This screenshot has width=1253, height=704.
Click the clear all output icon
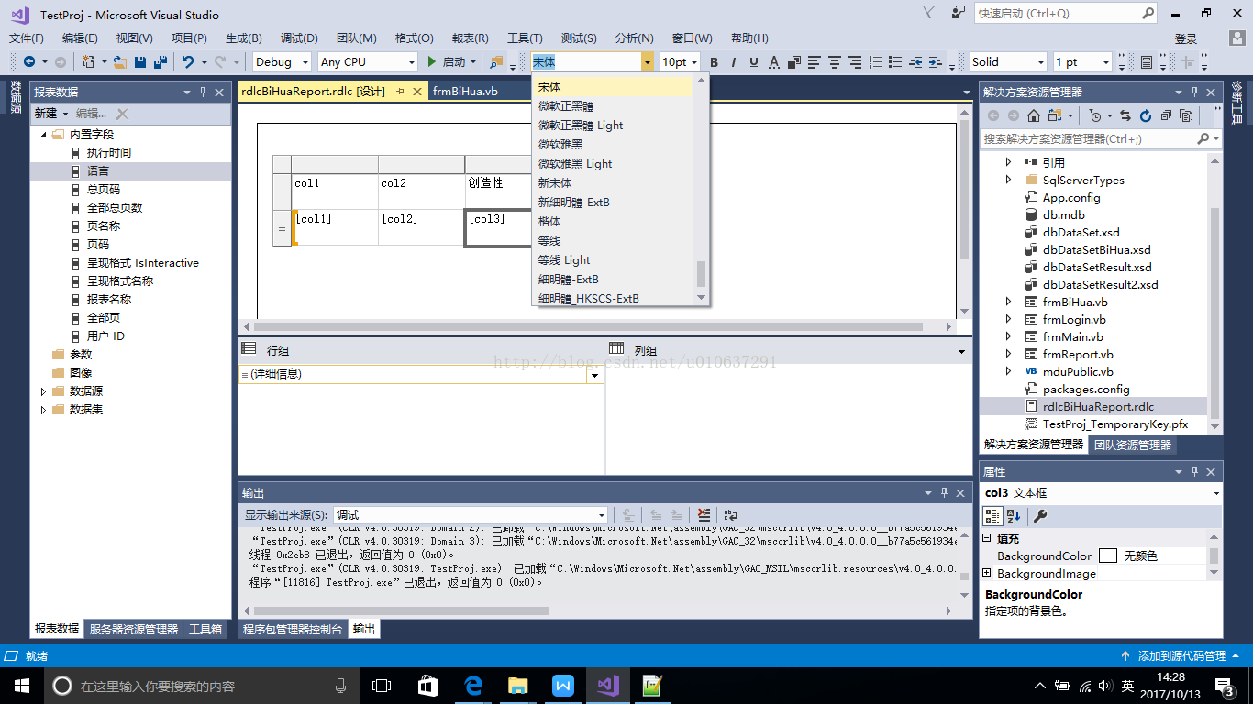click(704, 515)
